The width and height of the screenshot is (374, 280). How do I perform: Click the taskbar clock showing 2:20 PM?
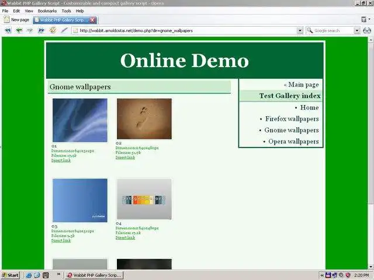pyautogui.click(x=361, y=275)
